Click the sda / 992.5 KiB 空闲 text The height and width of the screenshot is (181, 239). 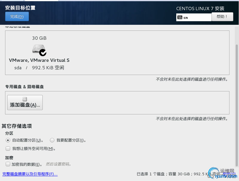click(x=39, y=68)
